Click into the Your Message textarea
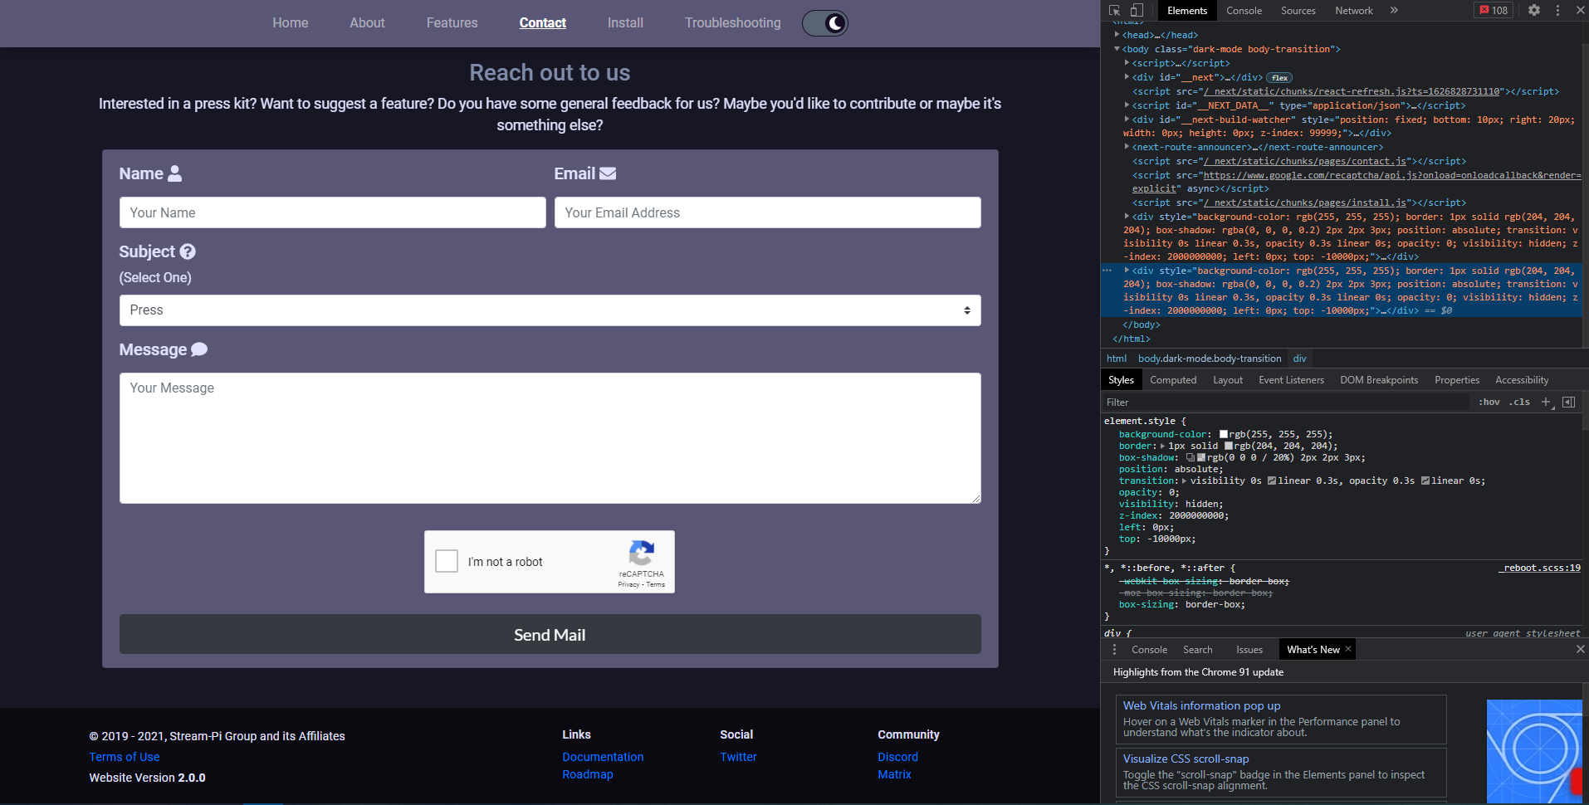Image resolution: width=1589 pixels, height=805 pixels. pyautogui.click(x=550, y=438)
